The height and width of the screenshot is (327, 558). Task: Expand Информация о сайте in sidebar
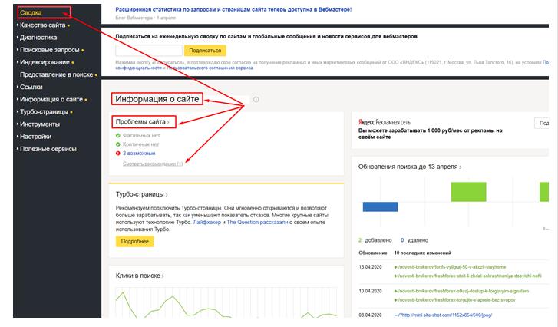coord(51,99)
